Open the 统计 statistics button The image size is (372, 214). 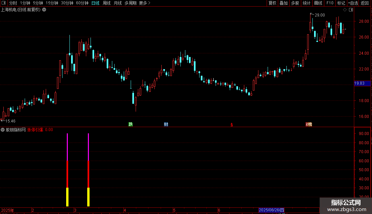pyautogui.click(x=306, y=3)
